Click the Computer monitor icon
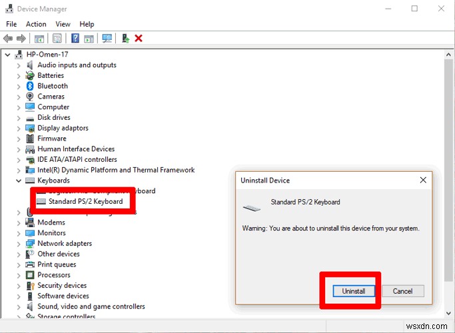The image size is (455, 333). [x=30, y=107]
